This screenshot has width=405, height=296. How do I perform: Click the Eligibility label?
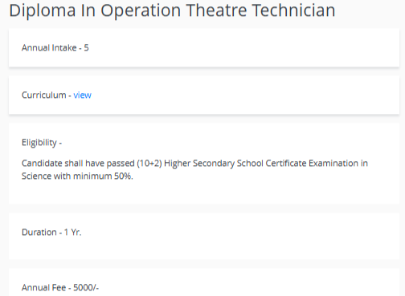(39, 143)
